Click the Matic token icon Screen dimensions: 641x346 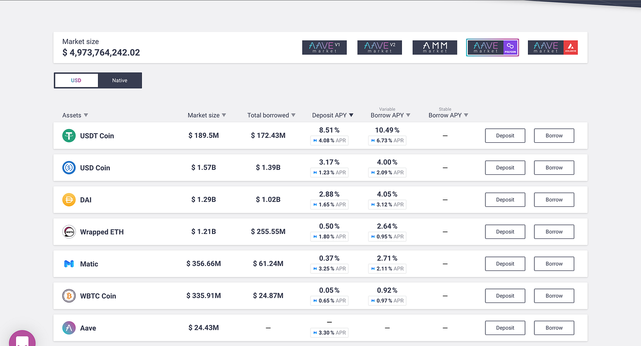(69, 264)
